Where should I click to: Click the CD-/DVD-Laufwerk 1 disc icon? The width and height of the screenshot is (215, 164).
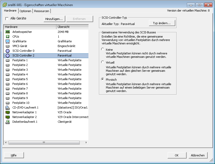coord(7,107)
